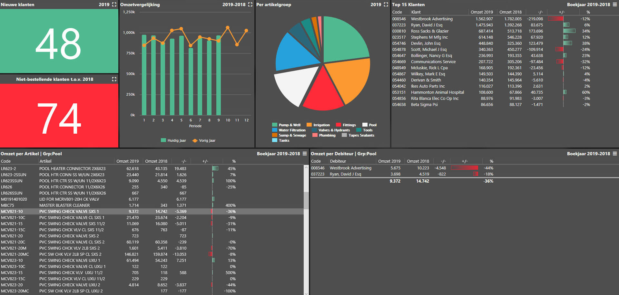This screenshot has width=619, height=295.
Task: Toggle the Fittings legend swatch
Action: click(339, 125)
